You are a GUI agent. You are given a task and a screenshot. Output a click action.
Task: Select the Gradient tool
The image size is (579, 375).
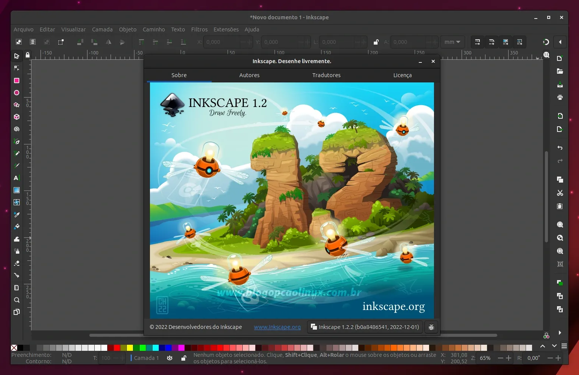tap(17, 190)
